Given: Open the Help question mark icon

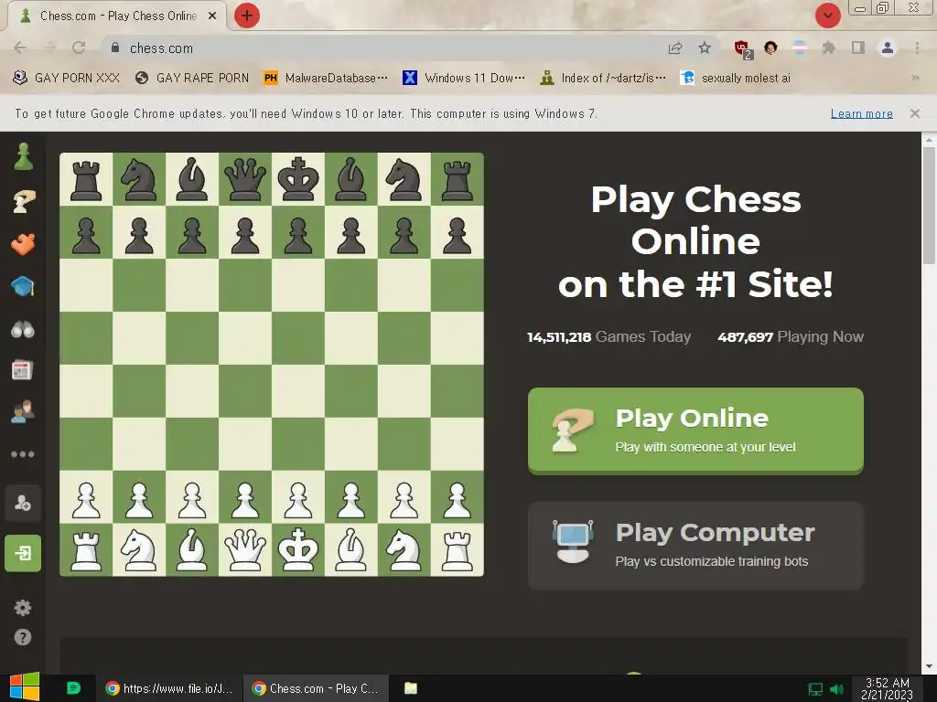Looking at the screenshot, I should 23,637.
